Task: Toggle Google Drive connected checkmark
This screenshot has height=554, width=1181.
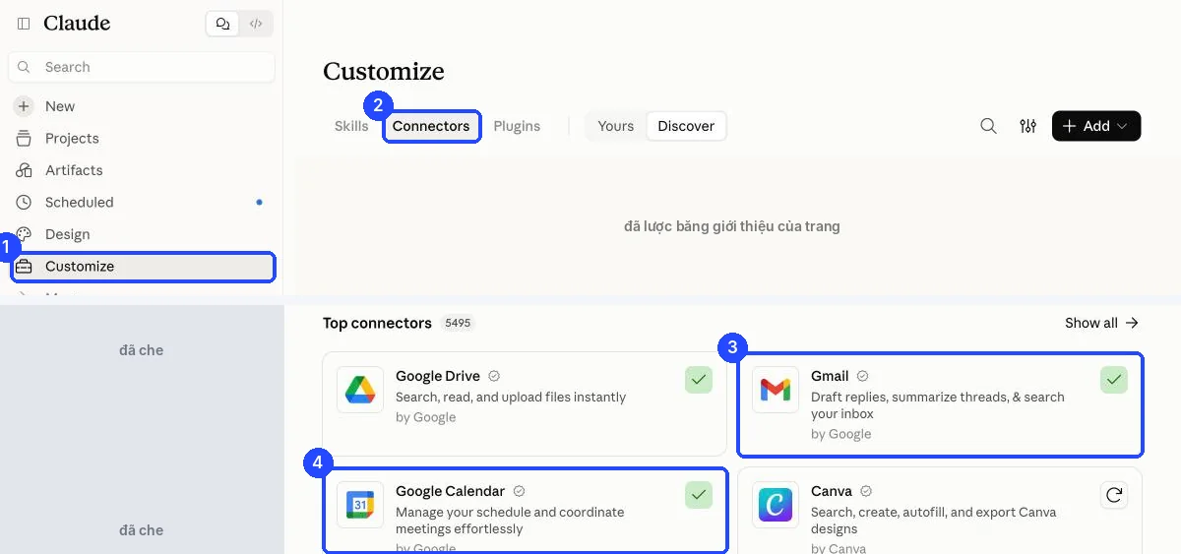Action: point(699,380)
